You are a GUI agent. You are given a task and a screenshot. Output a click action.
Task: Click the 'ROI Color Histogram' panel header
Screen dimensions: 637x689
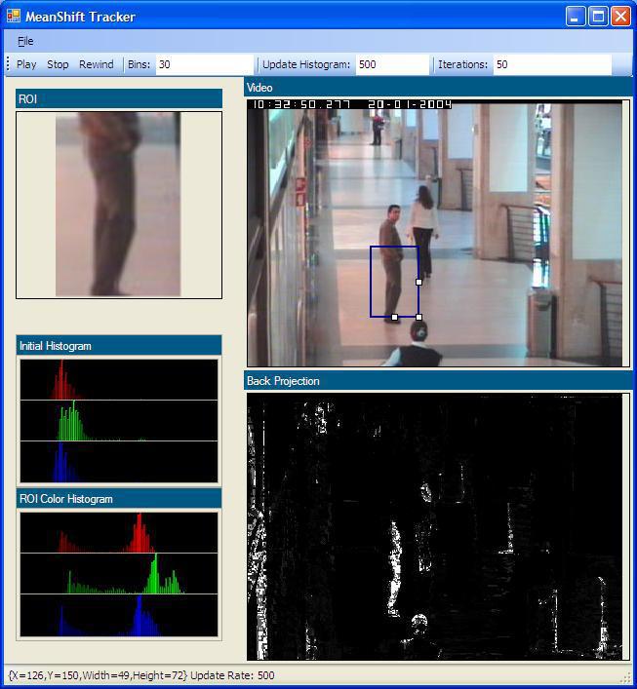pyautogui.click(x=119, y=499)
